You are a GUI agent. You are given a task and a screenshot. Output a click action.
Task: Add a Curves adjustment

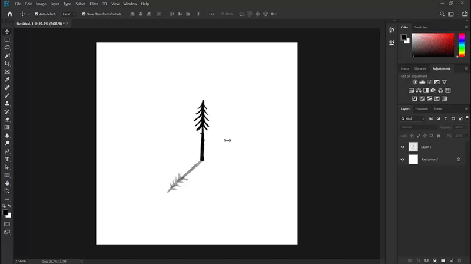(430, 82)
